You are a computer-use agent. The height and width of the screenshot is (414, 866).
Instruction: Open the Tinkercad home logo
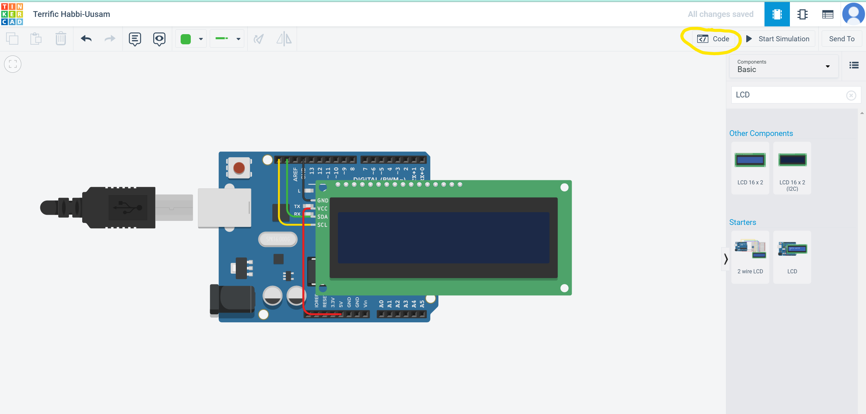pos(12,14)
